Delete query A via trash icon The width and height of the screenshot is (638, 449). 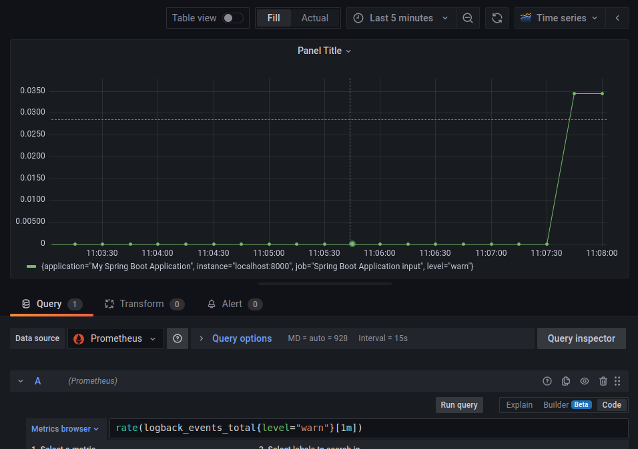click(x=603, y=380)
